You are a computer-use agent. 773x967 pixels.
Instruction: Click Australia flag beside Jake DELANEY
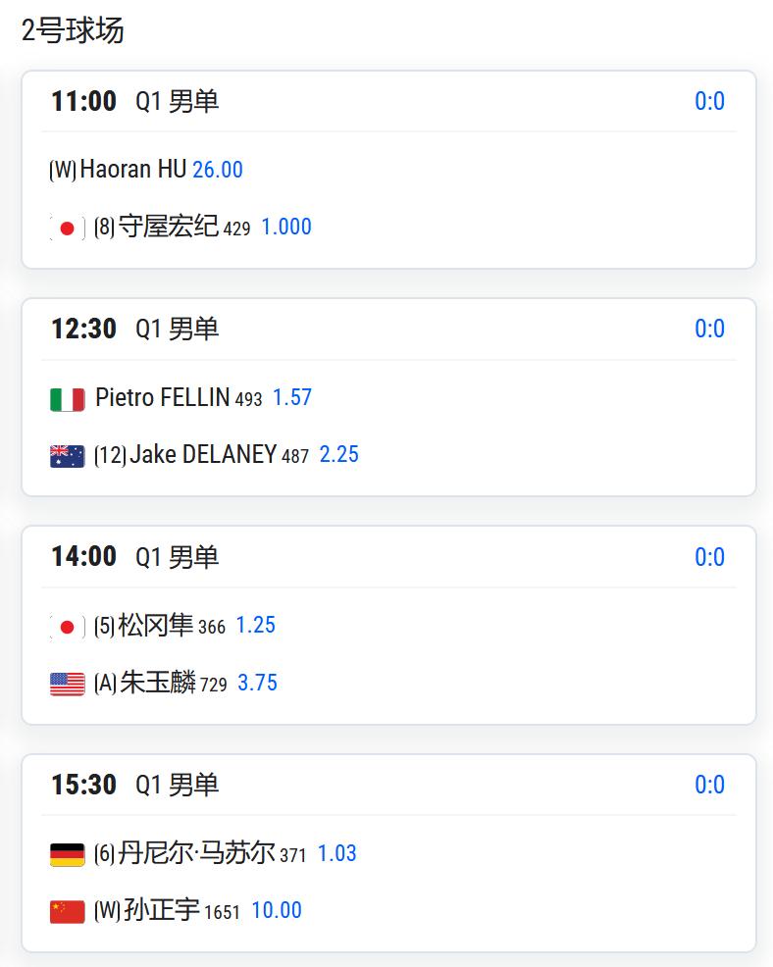(x=67, y=456)
